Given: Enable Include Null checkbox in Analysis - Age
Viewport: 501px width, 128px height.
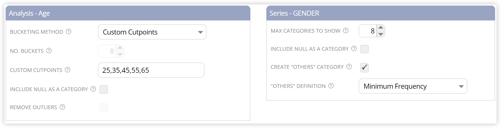Looking at the screenshot, I should 104,89.
